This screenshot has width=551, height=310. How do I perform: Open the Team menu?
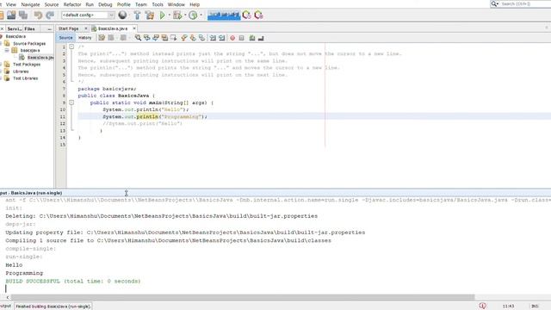(x=141, y=4)
